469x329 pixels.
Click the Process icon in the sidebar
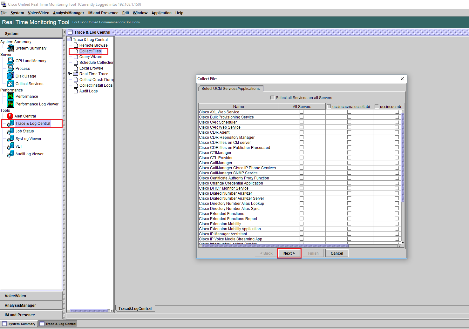[x=10, y=68]
